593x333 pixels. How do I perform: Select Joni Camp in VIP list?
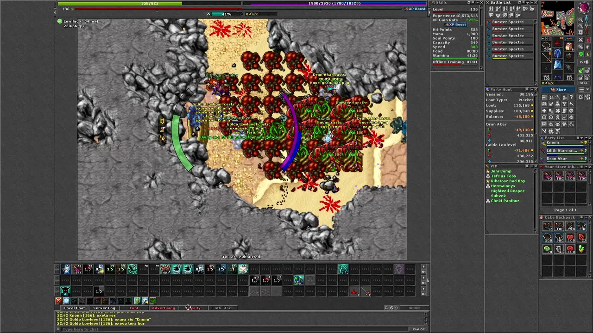tap(501, 171)
